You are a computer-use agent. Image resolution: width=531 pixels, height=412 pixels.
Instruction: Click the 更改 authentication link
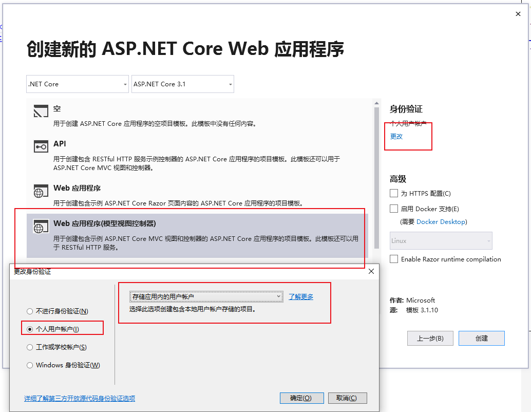pyautogui.click(x=396, y=136)
